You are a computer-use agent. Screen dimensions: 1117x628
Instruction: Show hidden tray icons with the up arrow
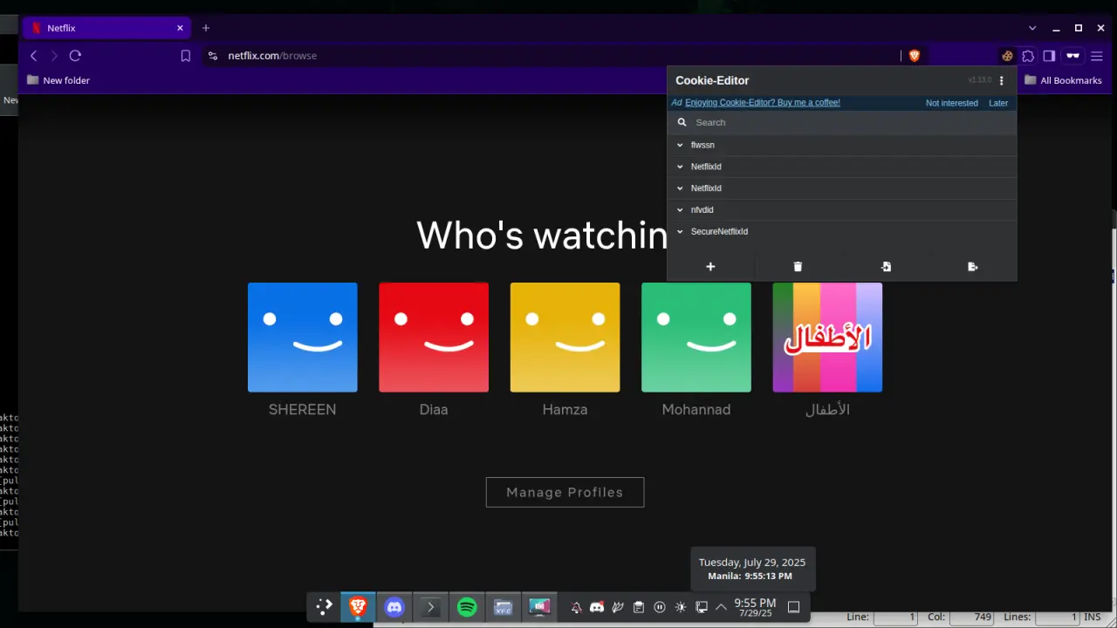(x=721, y=607)
